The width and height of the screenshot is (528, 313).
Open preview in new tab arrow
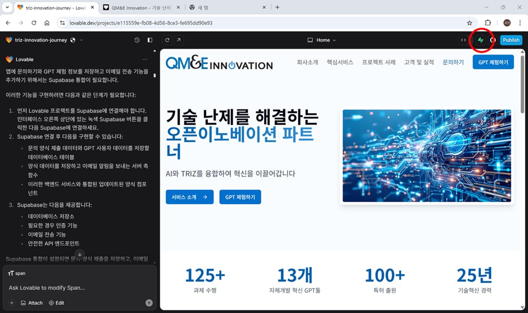point(179,40)
